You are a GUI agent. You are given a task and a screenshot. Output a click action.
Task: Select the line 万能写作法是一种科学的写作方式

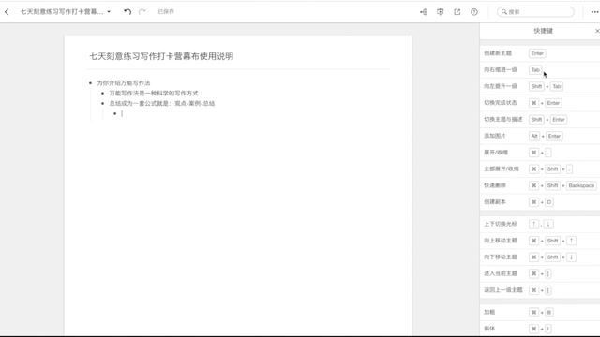[154, 94]
